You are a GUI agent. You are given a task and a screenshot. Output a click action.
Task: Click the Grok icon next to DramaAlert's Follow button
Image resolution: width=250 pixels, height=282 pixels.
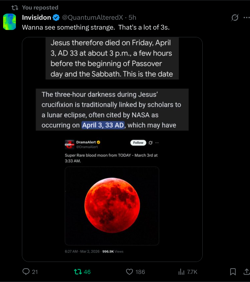click(x=151, y=143)
